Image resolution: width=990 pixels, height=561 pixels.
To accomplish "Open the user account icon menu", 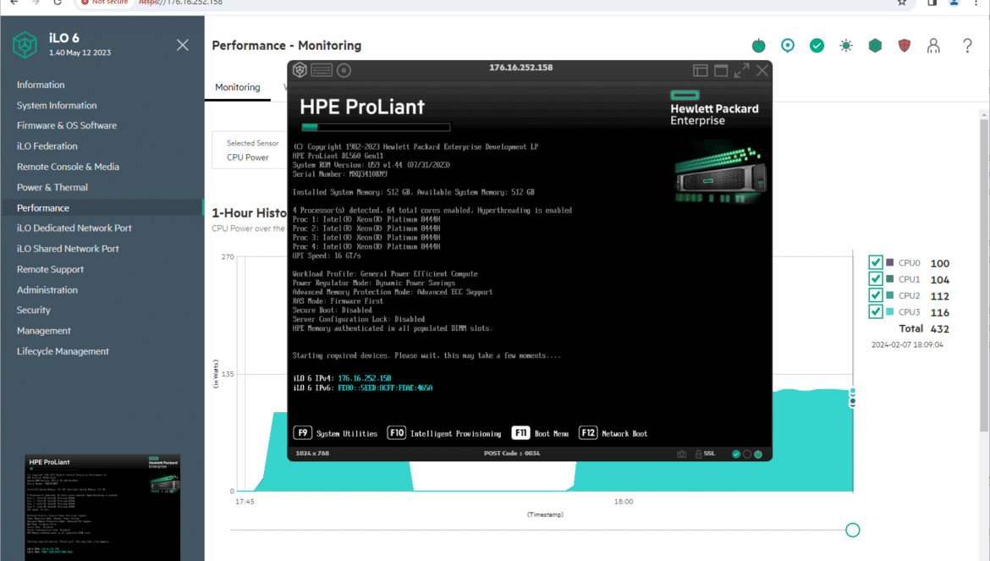I will click(933, 46).
